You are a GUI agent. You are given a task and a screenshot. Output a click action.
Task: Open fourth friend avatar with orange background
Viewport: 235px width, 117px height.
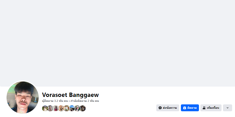pos(61,108)
